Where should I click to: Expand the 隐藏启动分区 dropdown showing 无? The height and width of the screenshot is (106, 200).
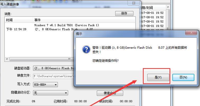pos(50,93)
